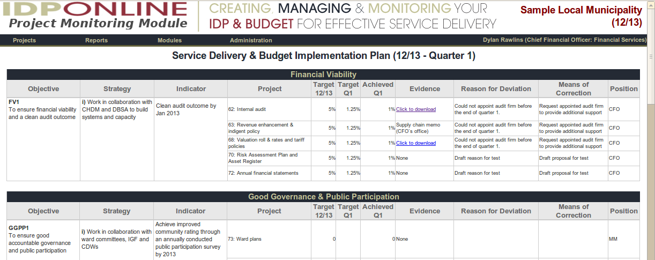Click Financial Viability 'Means of Correction' column header
This screenshot has width=655, height=260.
click(x=573, y=89)
